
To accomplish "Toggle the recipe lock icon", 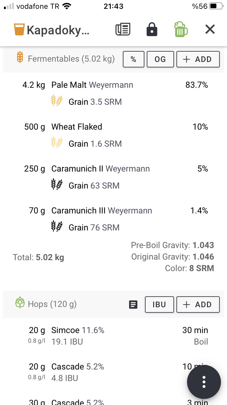I will (152, 29).
